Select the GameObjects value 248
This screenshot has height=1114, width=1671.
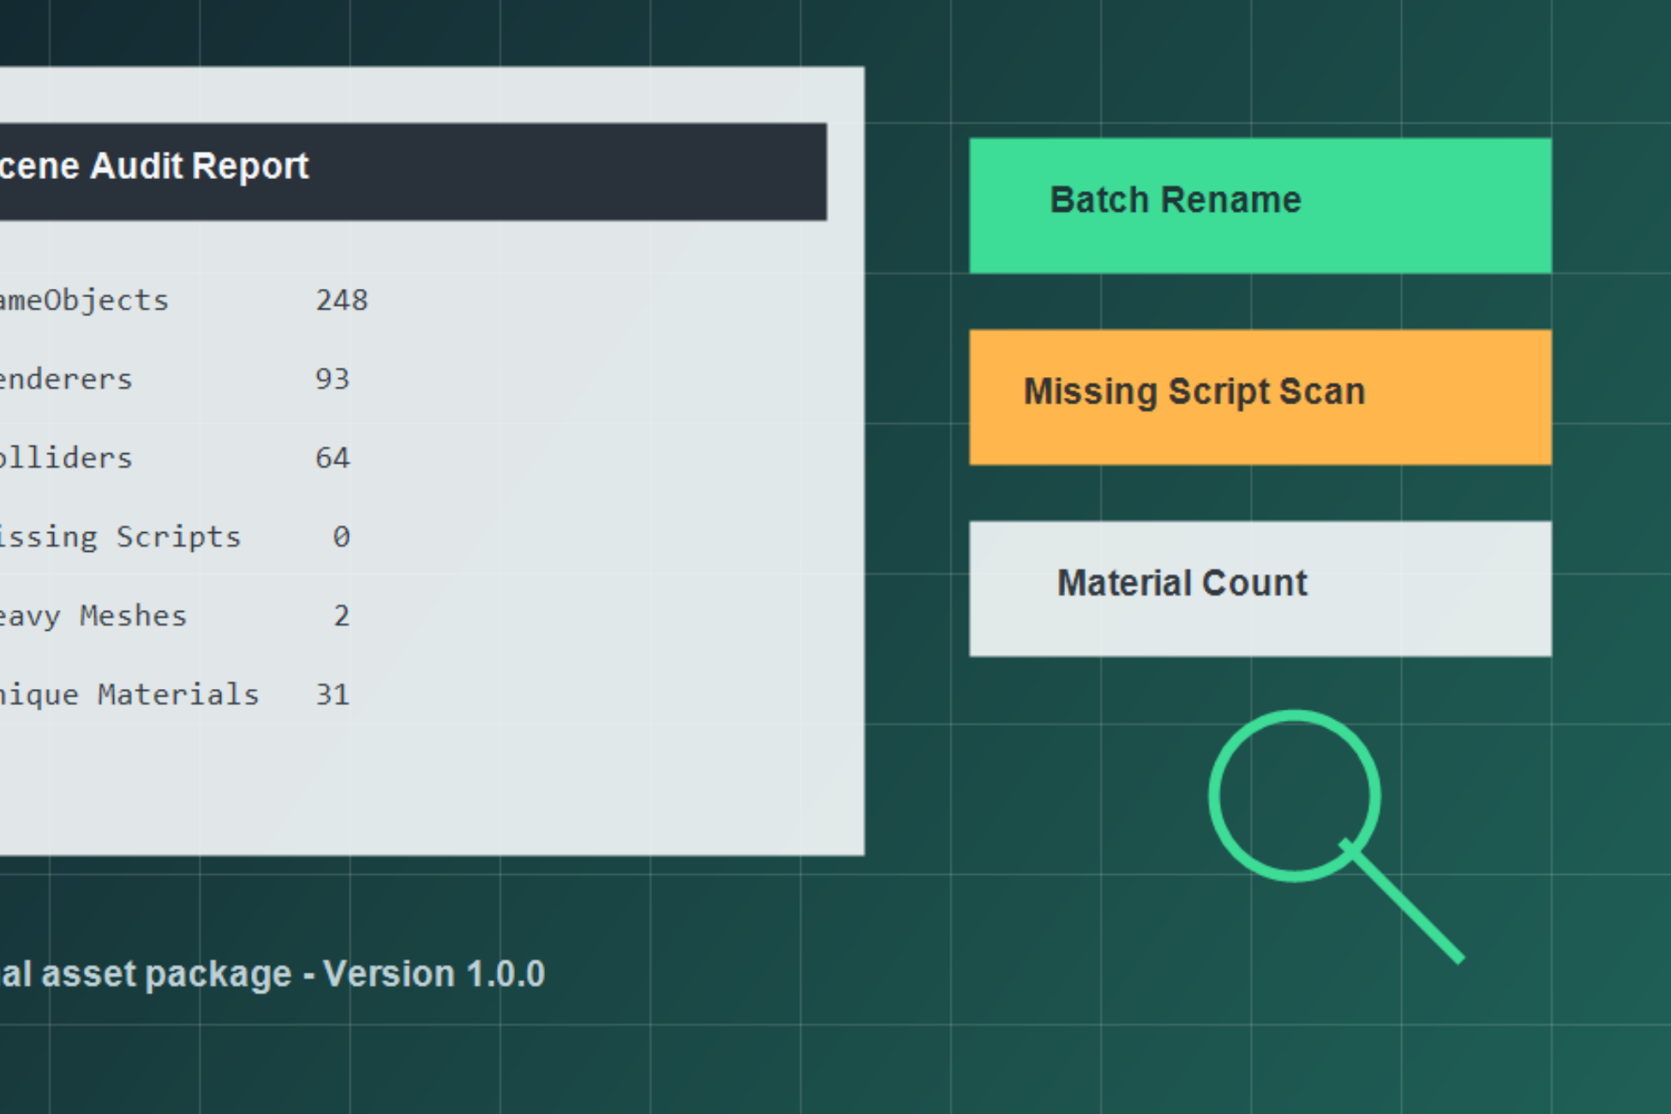coord(342,300)
